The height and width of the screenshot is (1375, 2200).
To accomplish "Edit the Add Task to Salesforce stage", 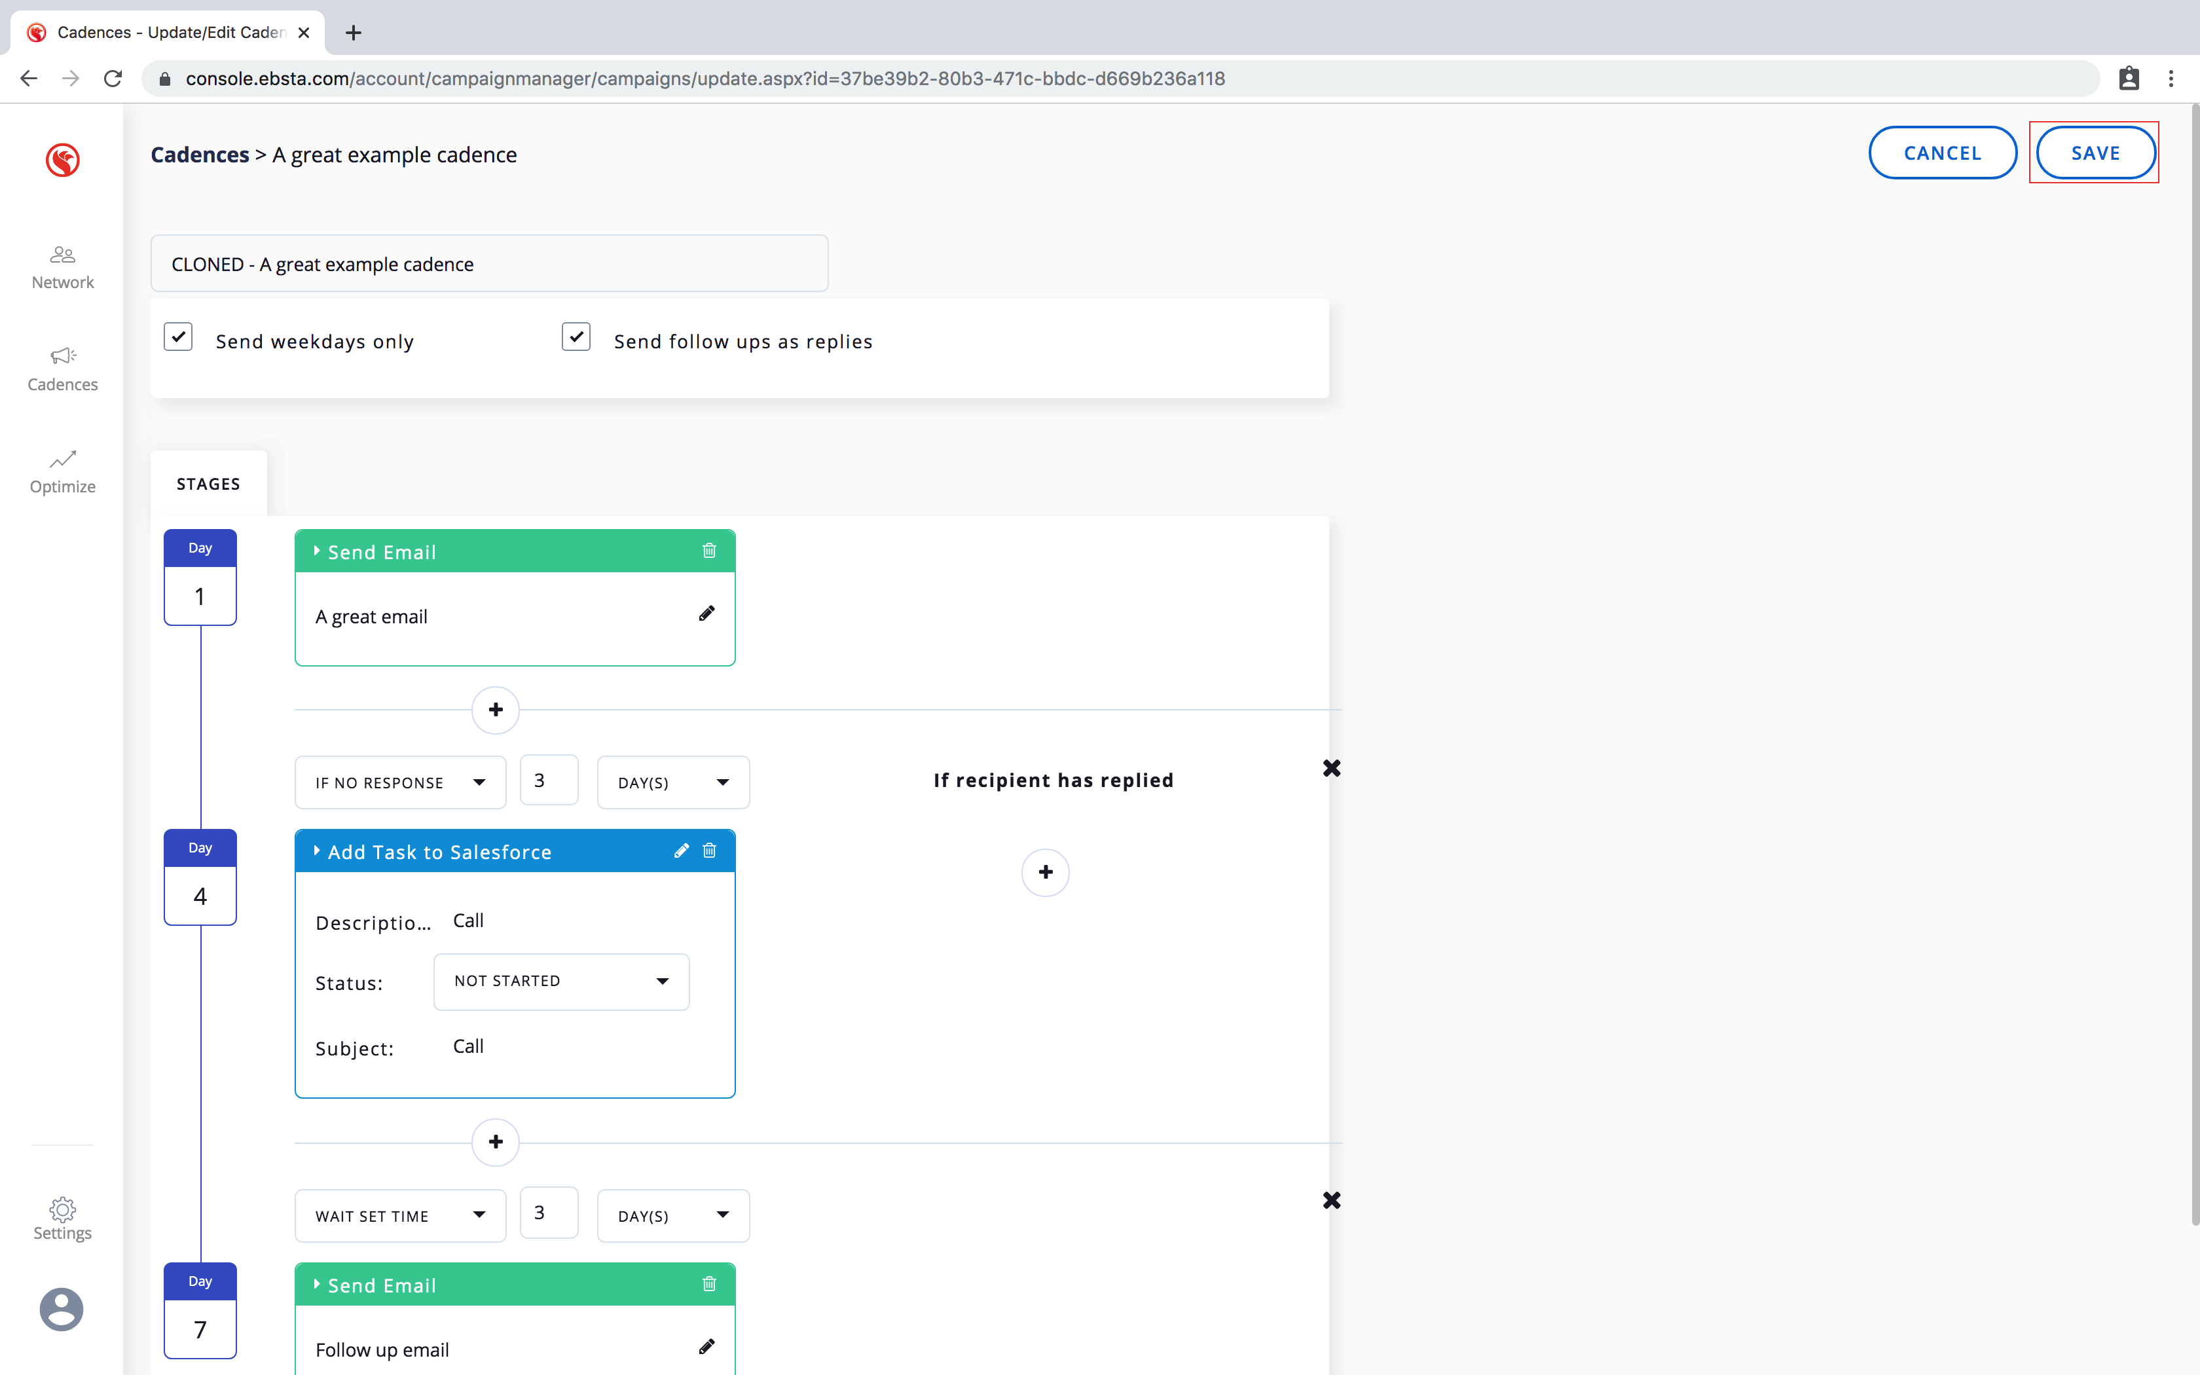I will (x=681, y=851).
